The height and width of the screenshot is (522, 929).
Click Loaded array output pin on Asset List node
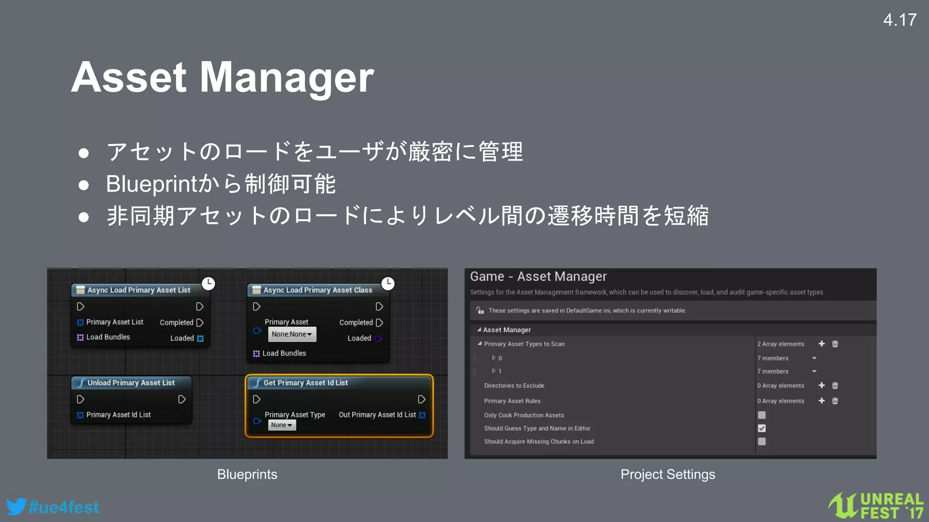click(x=200, y=338)
